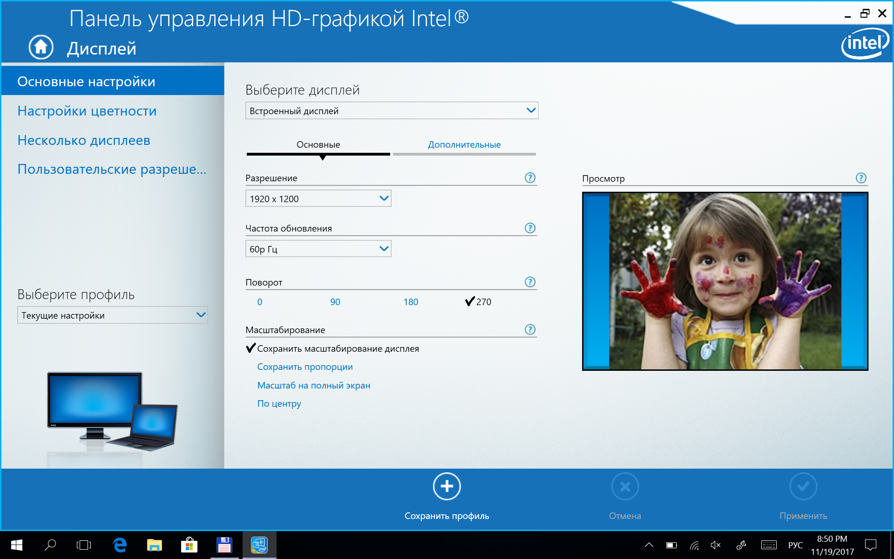
Task: Show hidden tray icons
Action: [649, 545]
